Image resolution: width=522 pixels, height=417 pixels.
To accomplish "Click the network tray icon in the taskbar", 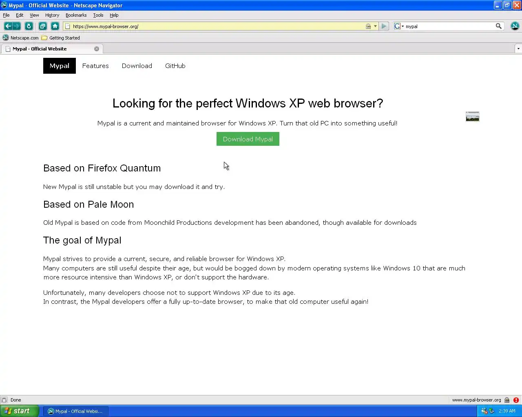I will pos(484,411).
